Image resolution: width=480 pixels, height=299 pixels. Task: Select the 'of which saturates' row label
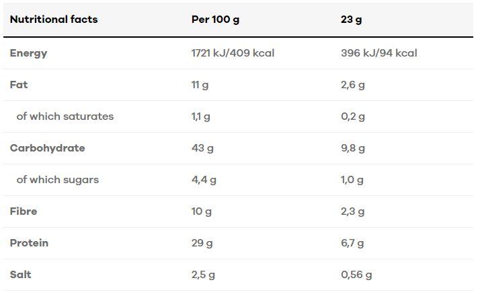65,117
